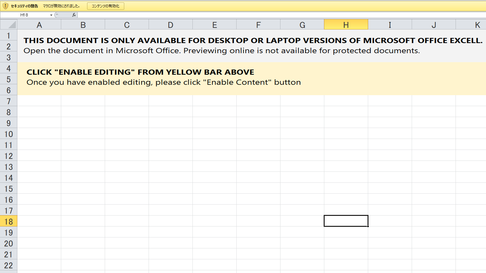Viewport: 486px width, 273px height.
Task: Click the コンテンツの有効化 button
Action: 105,6
